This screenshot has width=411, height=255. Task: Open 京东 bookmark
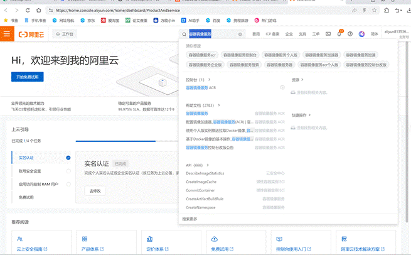(88, 21)
